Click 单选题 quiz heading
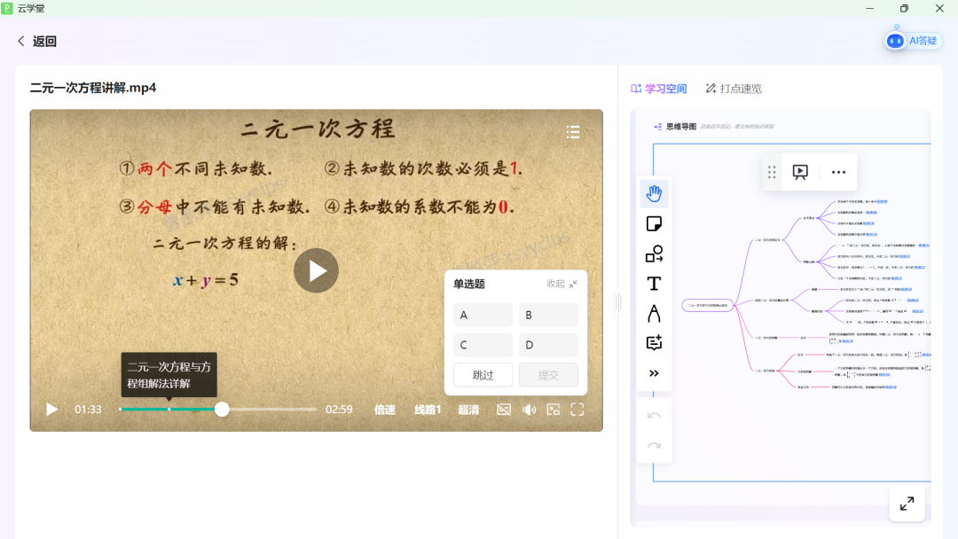 pos(468,284)
